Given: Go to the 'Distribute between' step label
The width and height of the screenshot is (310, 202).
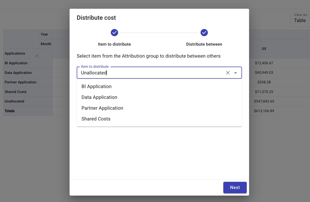Looking at the screenshot, I should [204, 44].
